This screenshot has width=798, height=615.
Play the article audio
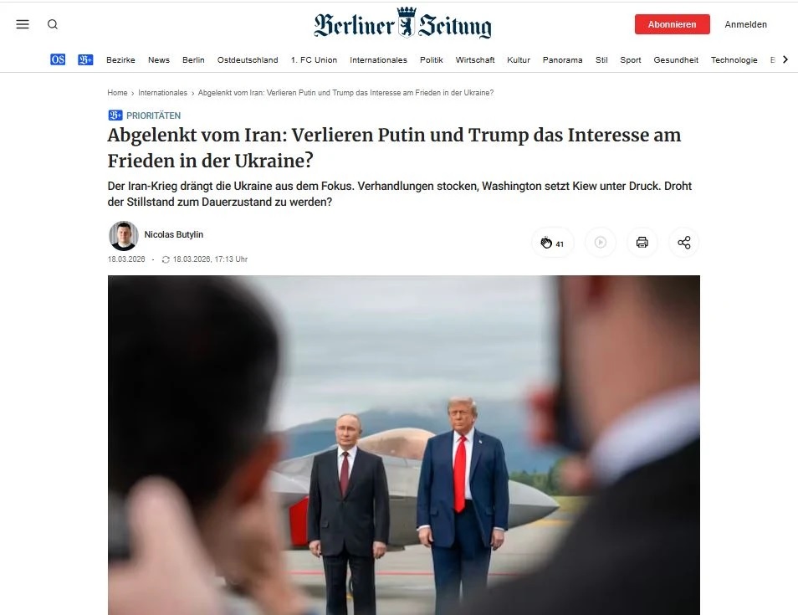tap(601, 243)
